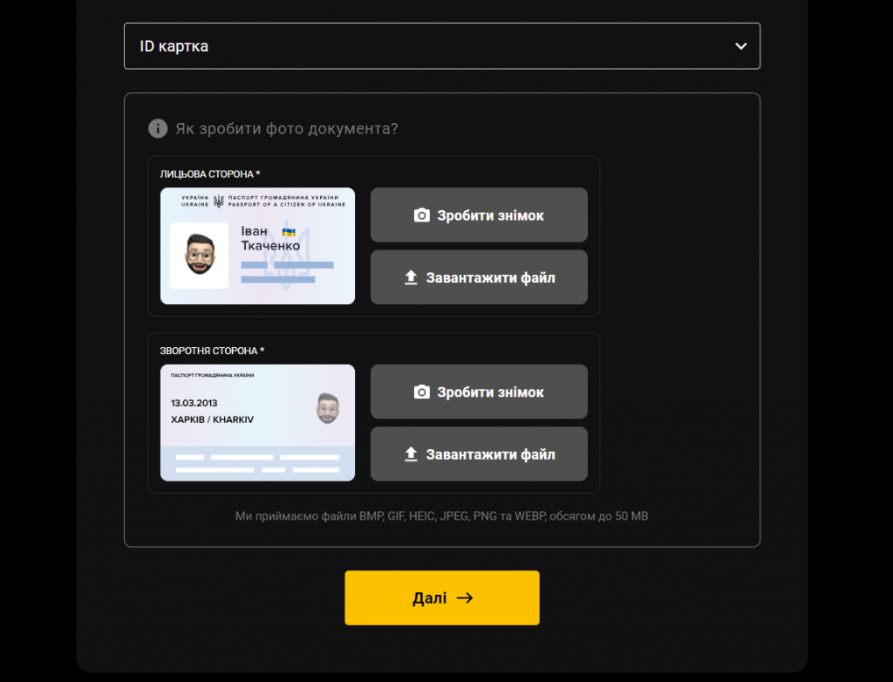
Task: Click the camera icon for the front side
Action: pos(421,215)
